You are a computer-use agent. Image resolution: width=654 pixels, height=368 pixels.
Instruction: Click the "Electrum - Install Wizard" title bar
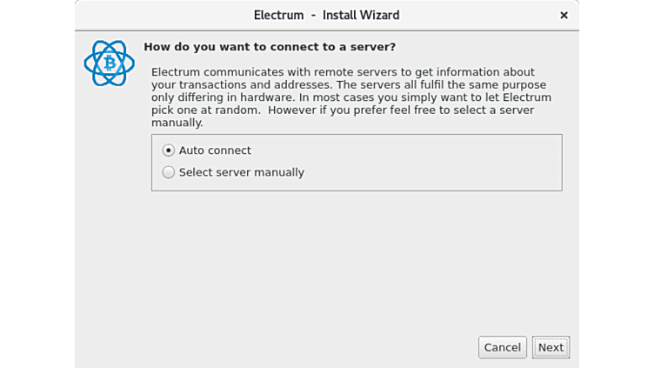[x=435, y=15]
